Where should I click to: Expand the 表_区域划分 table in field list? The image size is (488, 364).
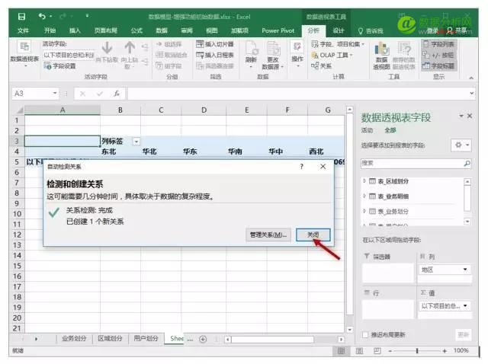click(364, 180)
